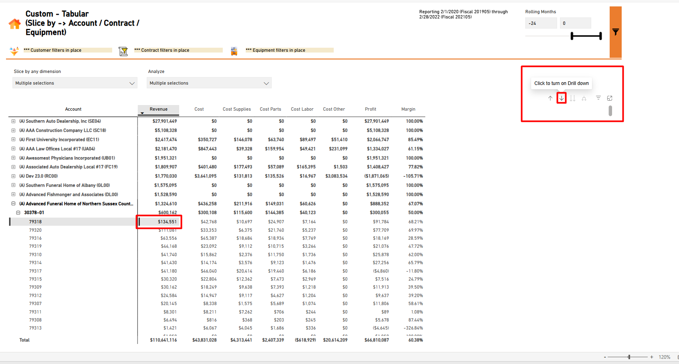Expand Dev 23.0 (RC00) row
679x364 pixels.
(13, 176)
